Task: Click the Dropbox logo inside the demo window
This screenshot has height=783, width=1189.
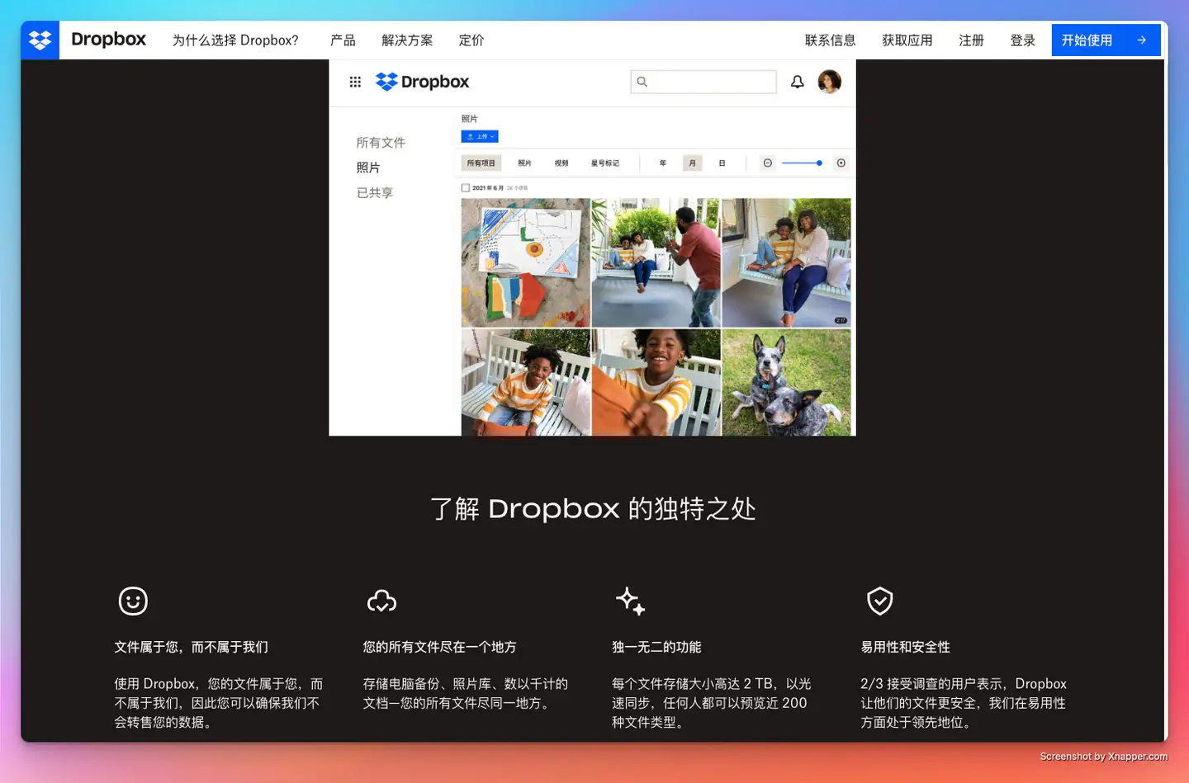Action: coord(422,82)
